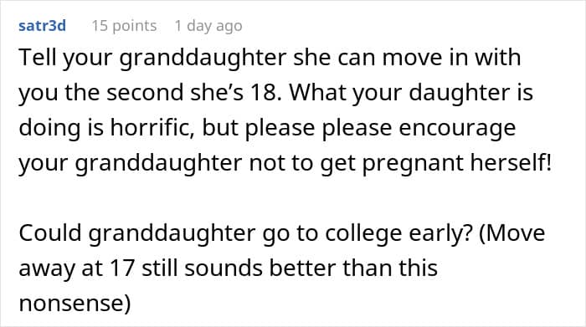Click the word 'encourage' in the comment
Image resolution: width=586 pixels, height=327 pixels.
pos(457,129)
